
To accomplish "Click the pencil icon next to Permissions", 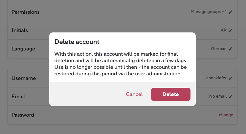I will [231, 12].
